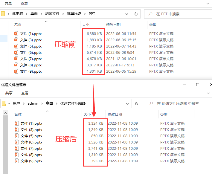Click admin in the breadcrumb path
This screenshot has height=174, width=212.
pos(33,103)
